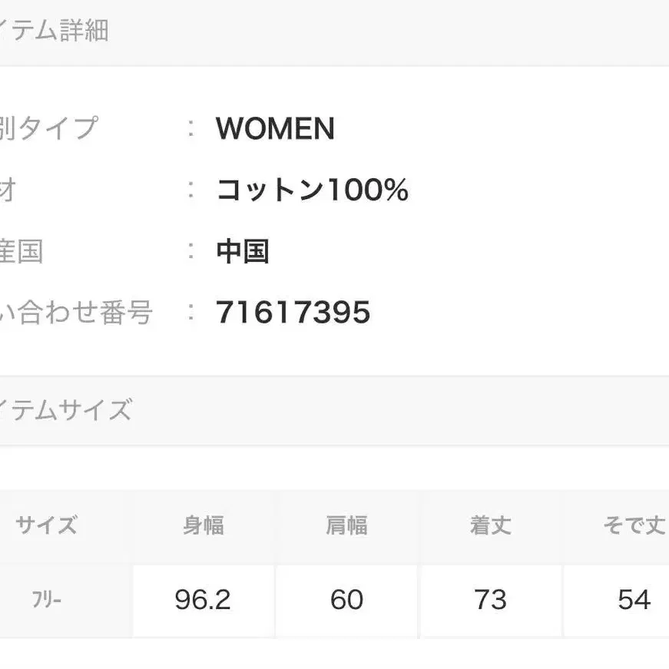Select the inquiry number 71617395
This screenshot has height=669, width=669.
pyautogui.click(x=293, y=313)
